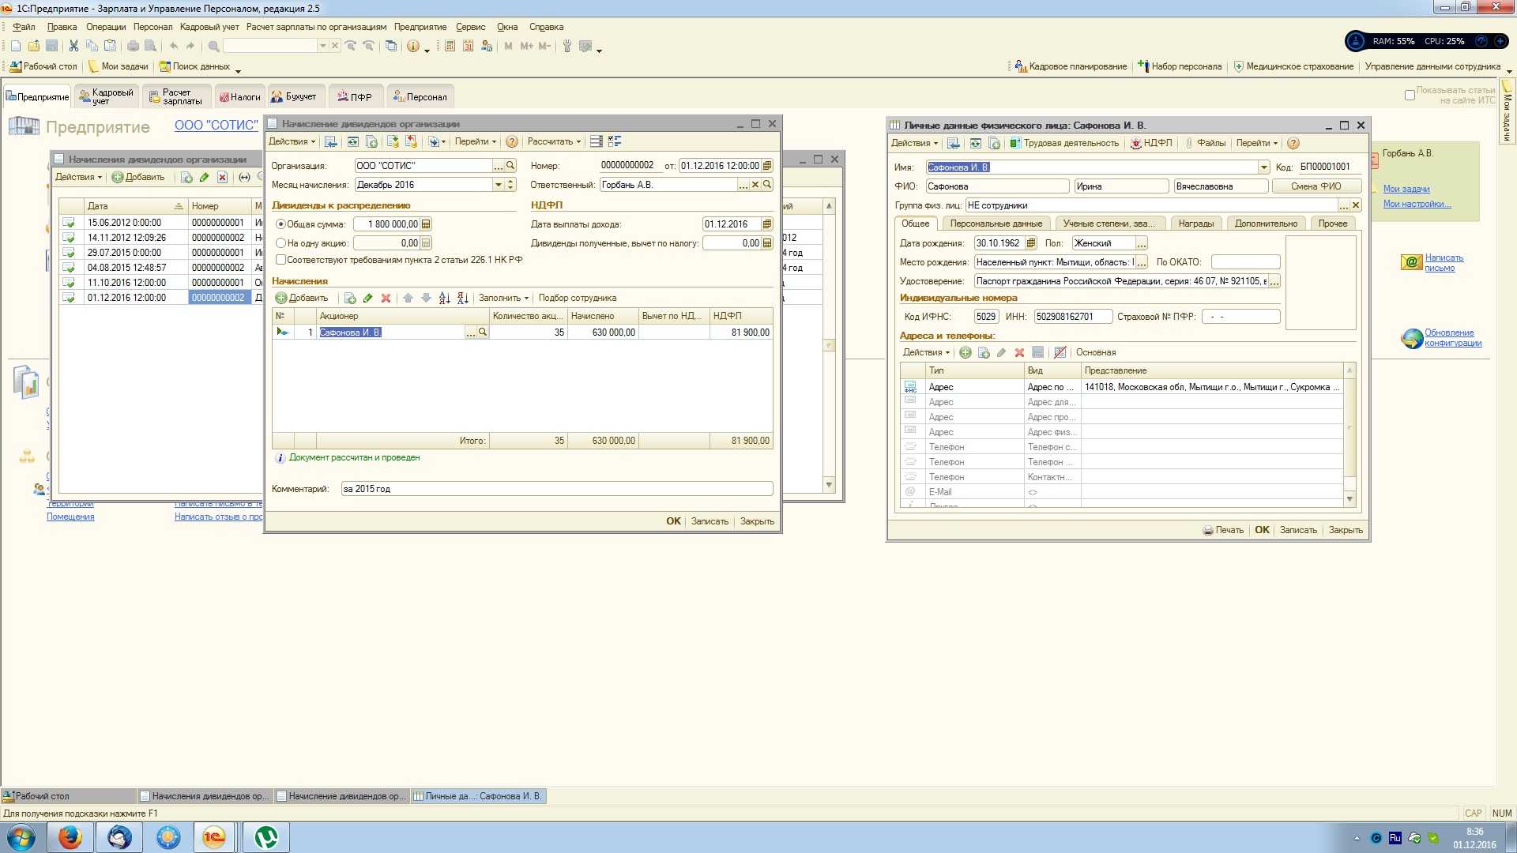Click the ИНН input field
The height and width of the screenshot is (853, 1517).
[x=1073, y=317]
